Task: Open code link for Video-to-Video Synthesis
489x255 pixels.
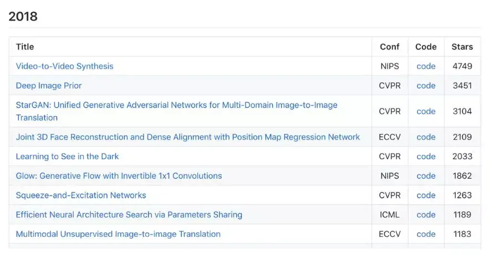Action: point(426,66)
